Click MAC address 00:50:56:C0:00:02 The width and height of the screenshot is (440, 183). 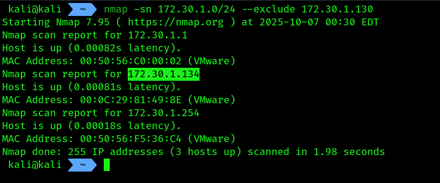(131, 61)
